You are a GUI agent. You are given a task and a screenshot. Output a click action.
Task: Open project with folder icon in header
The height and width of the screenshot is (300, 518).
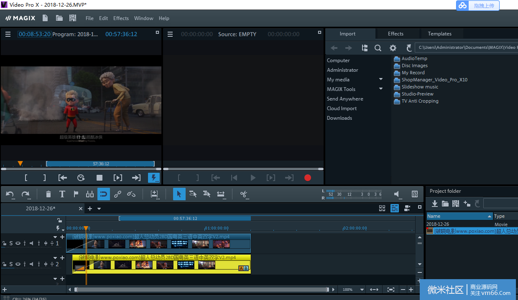click(59, 18)
